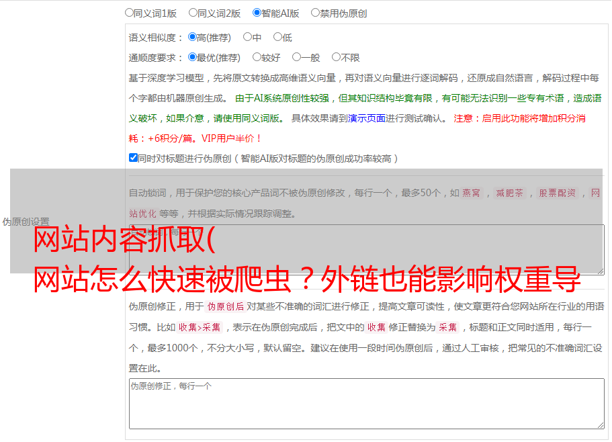Image resolution: width=612 pixels, height=442 pixels.
Task: Set 语义相似度 to 中
Action: 247,37
